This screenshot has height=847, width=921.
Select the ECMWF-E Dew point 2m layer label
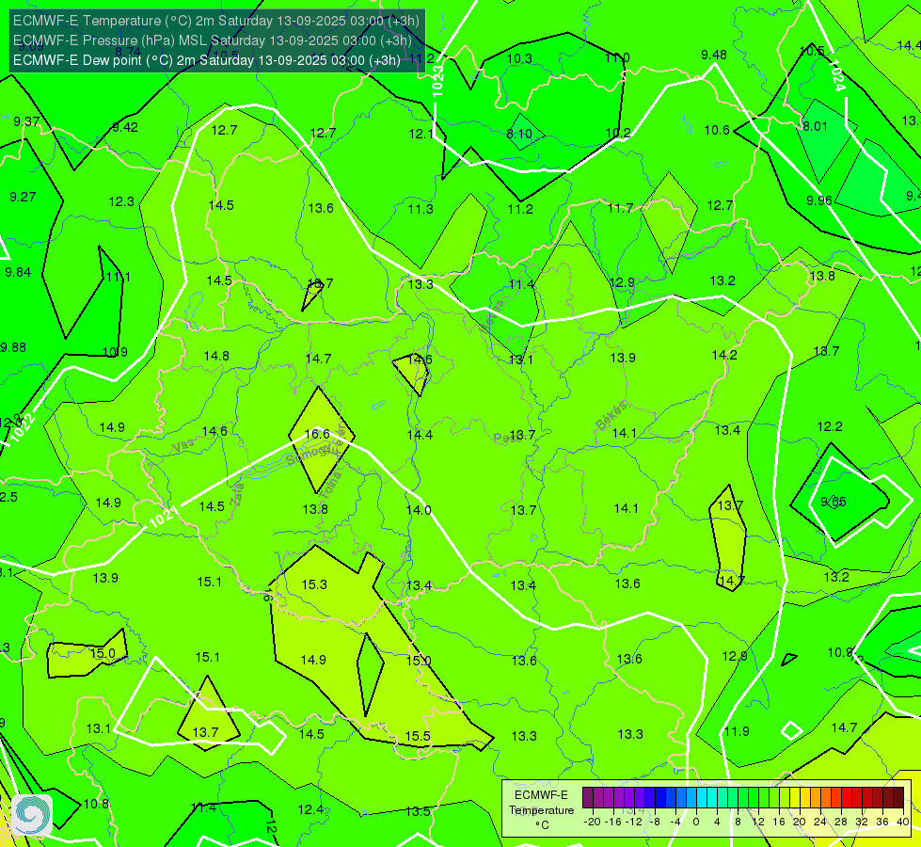207,60
